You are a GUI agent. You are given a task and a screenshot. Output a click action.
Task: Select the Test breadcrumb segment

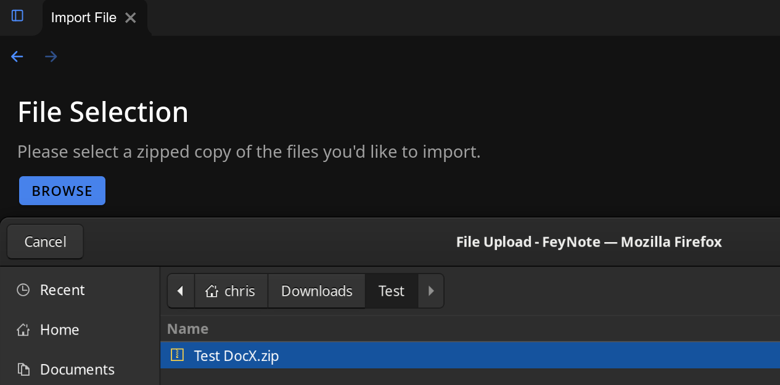click(392, 290)
